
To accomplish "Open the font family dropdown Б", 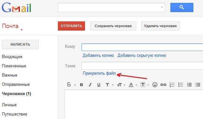I will (71, 85).
